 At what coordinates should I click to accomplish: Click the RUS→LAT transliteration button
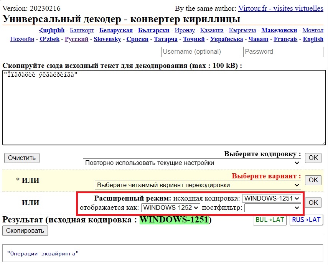[x=306, y=220]
